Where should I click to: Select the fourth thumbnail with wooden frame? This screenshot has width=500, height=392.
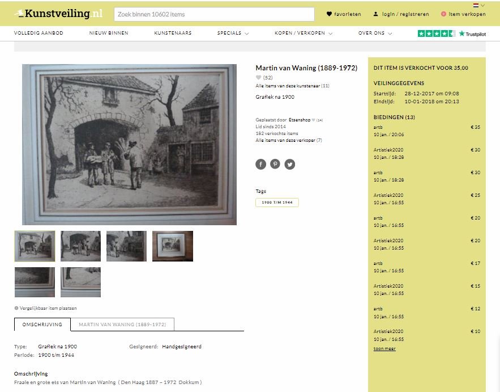click(x=173, y=246)
